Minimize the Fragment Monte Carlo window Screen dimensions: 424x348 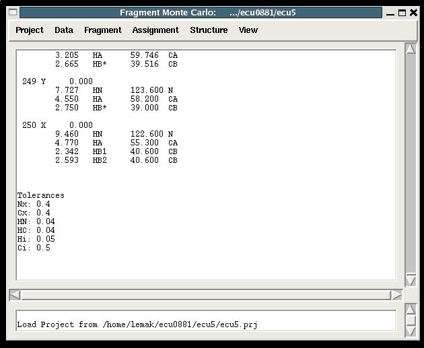(x=390, y=13)
